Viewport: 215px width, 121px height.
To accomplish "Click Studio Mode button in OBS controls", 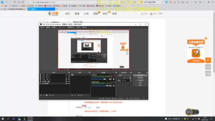I will [x=140, y=80].
